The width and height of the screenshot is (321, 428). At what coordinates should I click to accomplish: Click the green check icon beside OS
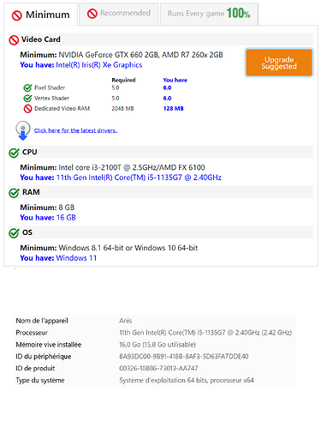(14, 232)
